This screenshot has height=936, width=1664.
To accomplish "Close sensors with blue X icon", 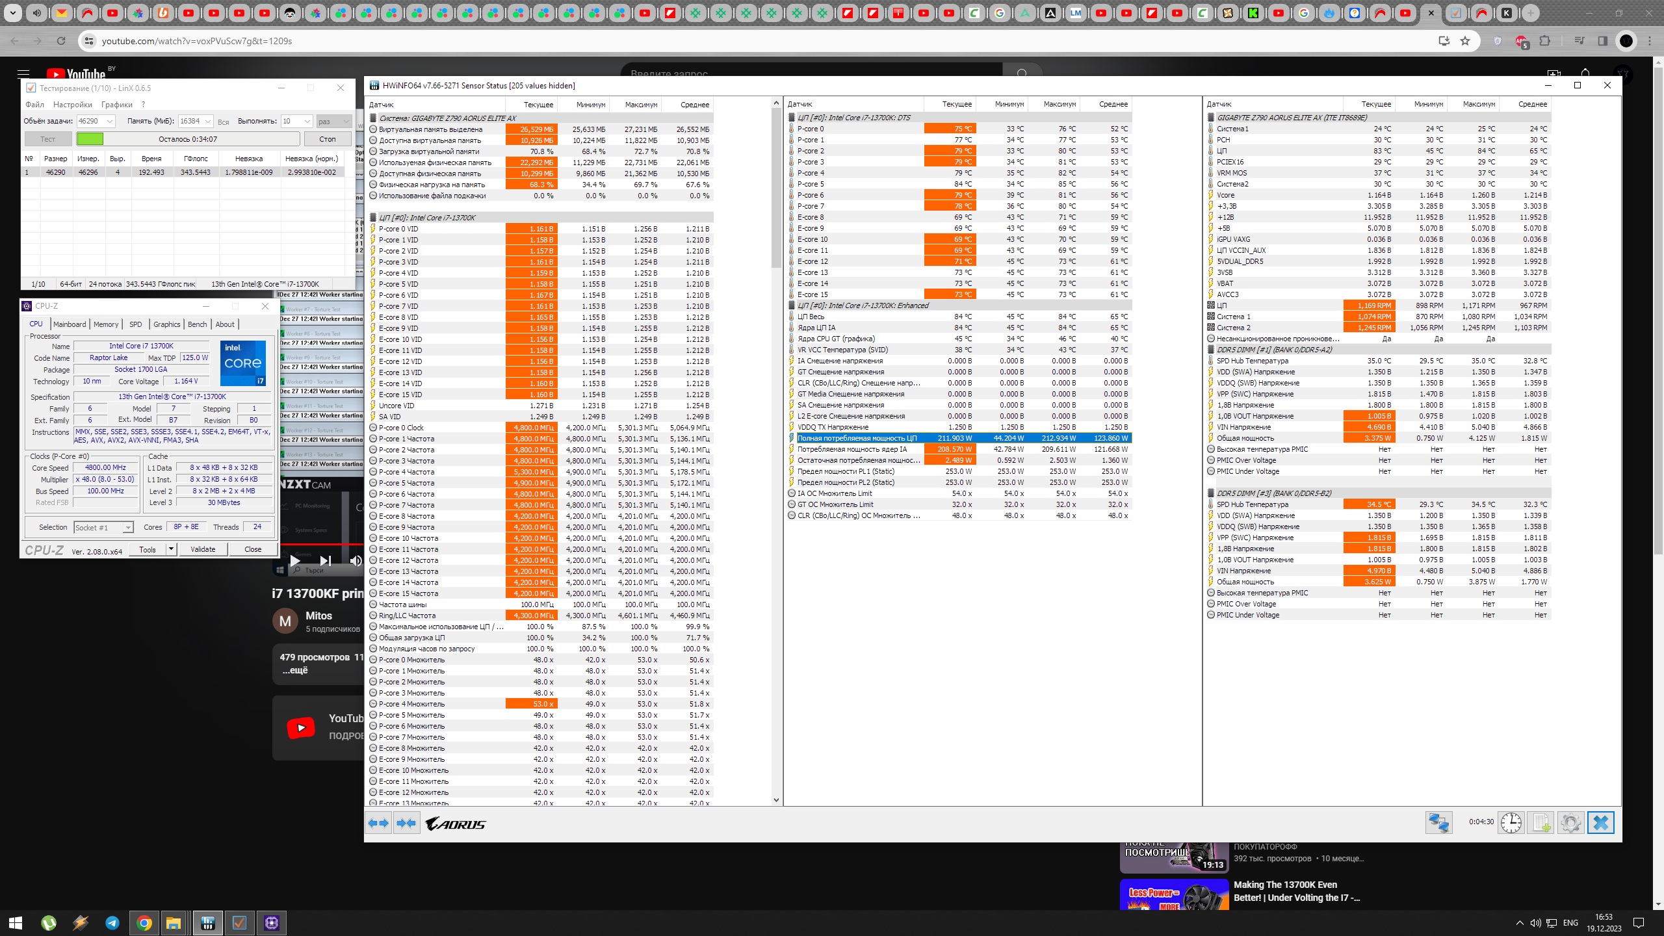I will point(1601,822).
